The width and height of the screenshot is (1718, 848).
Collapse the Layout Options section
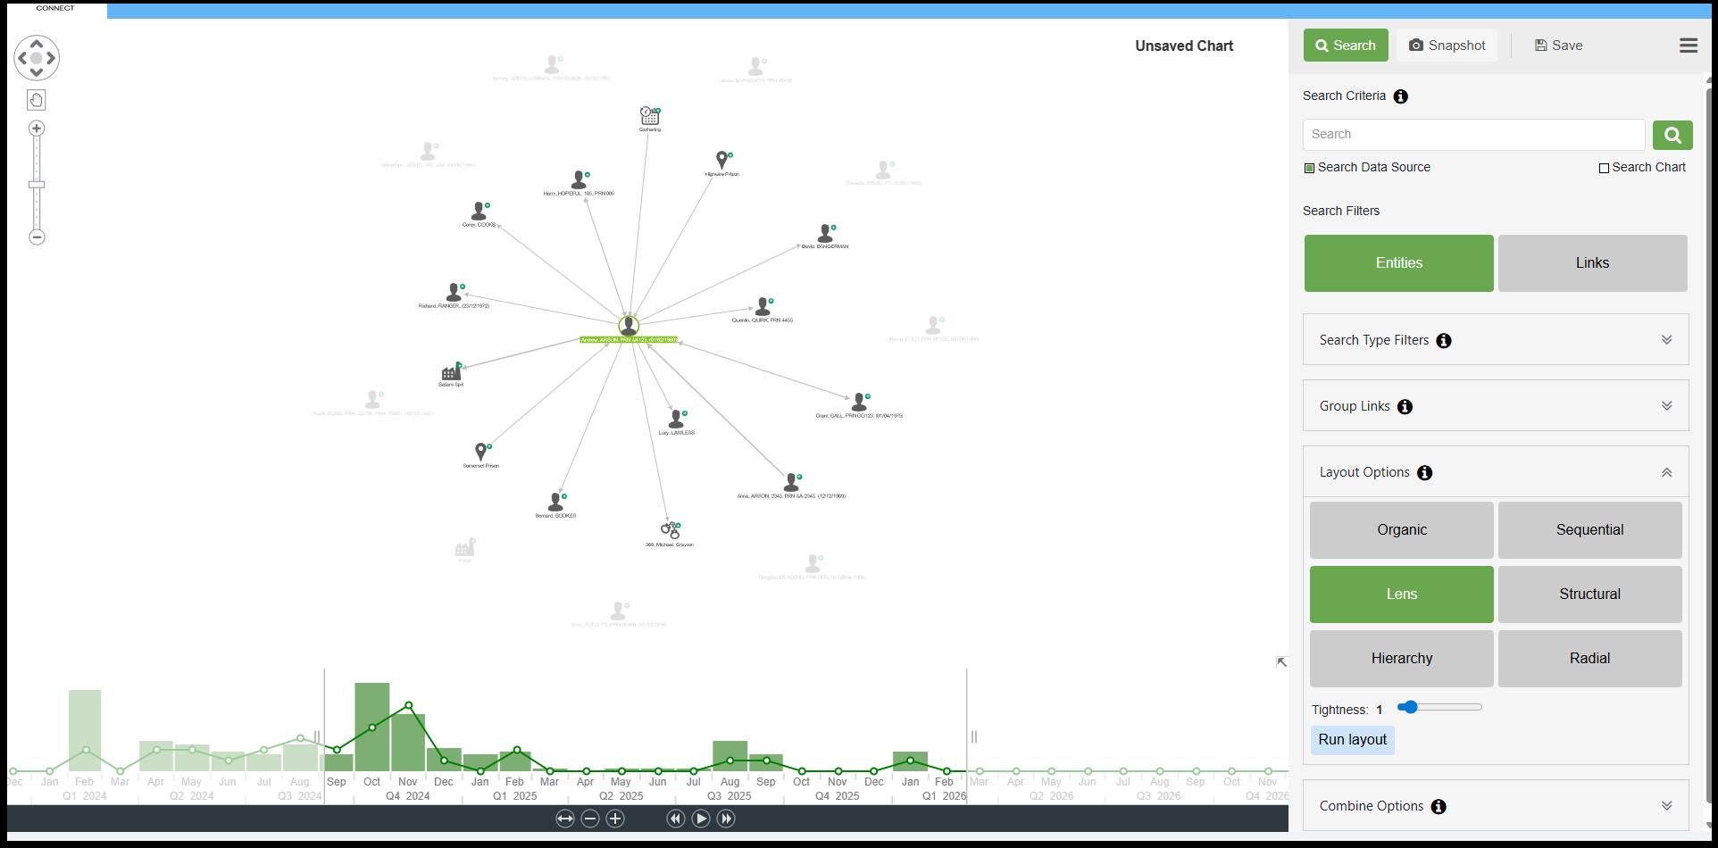pos(1665,472)
